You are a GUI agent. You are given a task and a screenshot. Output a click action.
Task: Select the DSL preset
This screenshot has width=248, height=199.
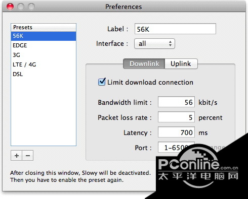pos(44,74)
